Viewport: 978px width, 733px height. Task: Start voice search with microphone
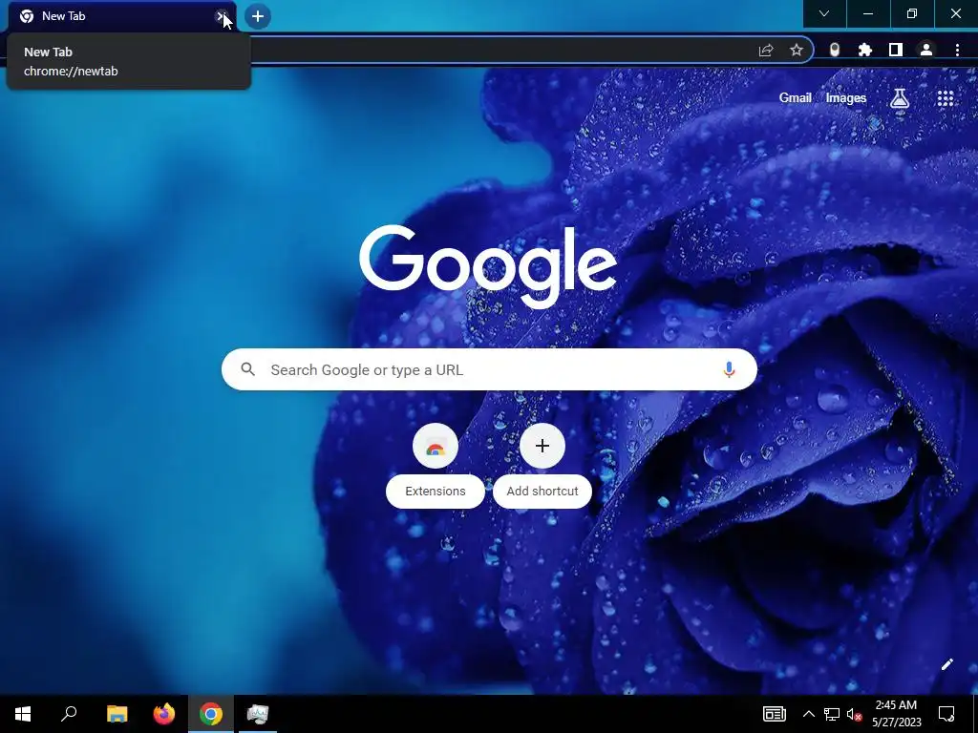[728, 369]
